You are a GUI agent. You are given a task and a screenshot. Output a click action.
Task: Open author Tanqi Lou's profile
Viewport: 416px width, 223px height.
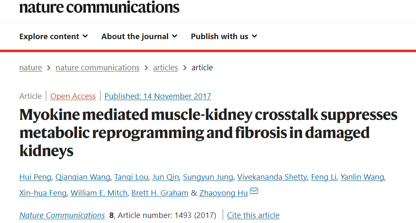click(131, 177)
